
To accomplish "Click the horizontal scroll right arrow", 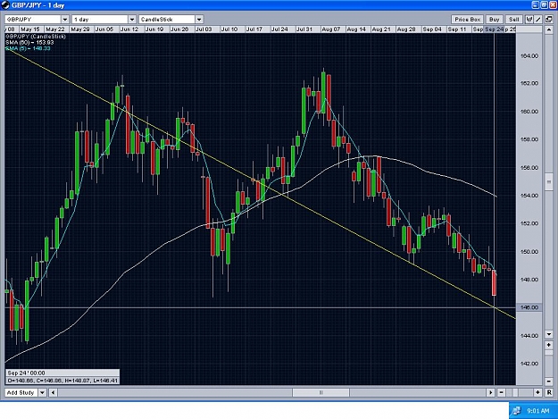I will point(491,393).
